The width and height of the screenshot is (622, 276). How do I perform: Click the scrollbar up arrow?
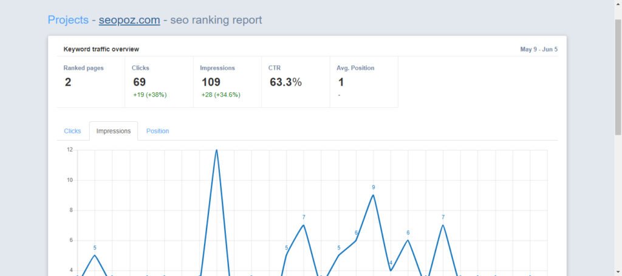click(618, 4)
